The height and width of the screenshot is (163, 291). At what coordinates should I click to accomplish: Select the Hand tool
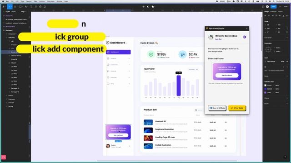pos(40,7)
